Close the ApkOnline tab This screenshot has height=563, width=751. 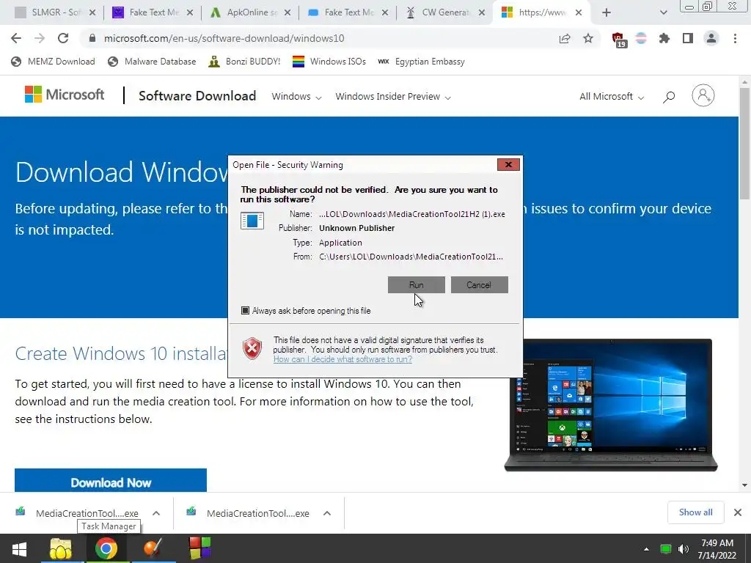point(287,13)
